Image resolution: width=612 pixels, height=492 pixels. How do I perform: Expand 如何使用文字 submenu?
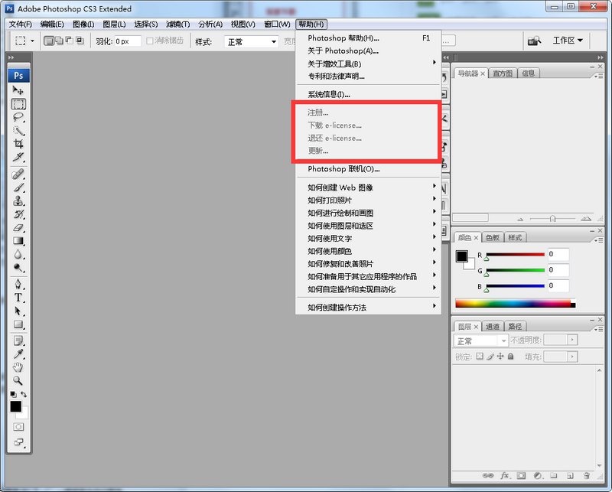(x=369, y=238)
